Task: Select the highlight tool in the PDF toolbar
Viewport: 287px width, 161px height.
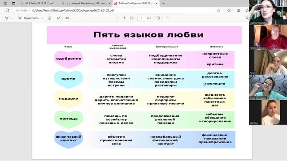Action: click(7, 18)
